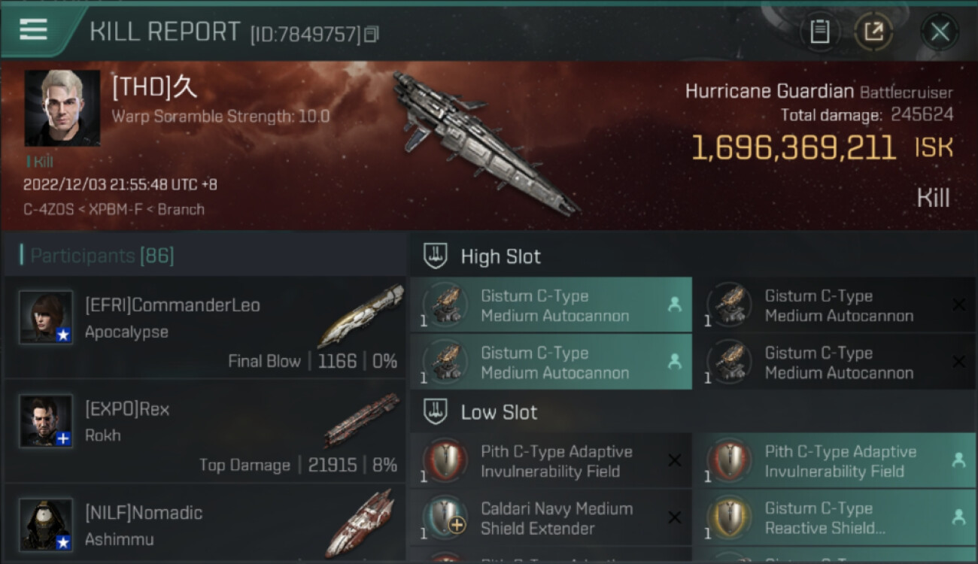Screen dimensions: 978x564
Task: Open the hamburger menu in the header
Action: (x=34, y=29)
